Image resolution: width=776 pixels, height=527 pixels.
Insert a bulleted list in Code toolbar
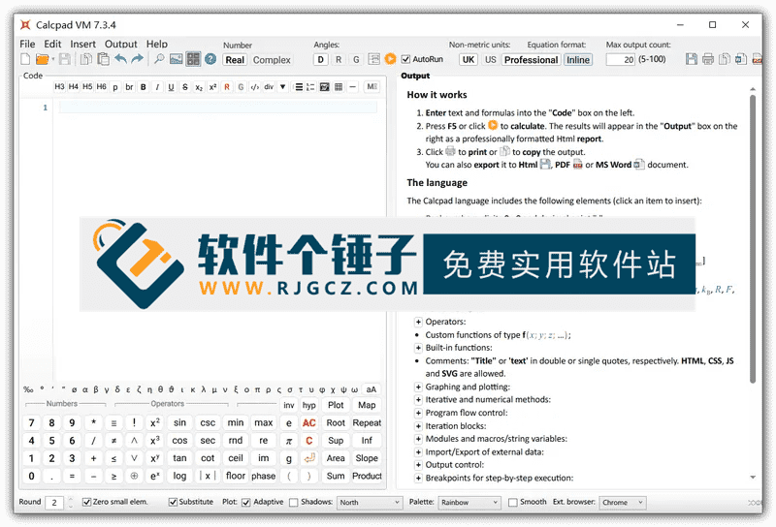(299, 87)
